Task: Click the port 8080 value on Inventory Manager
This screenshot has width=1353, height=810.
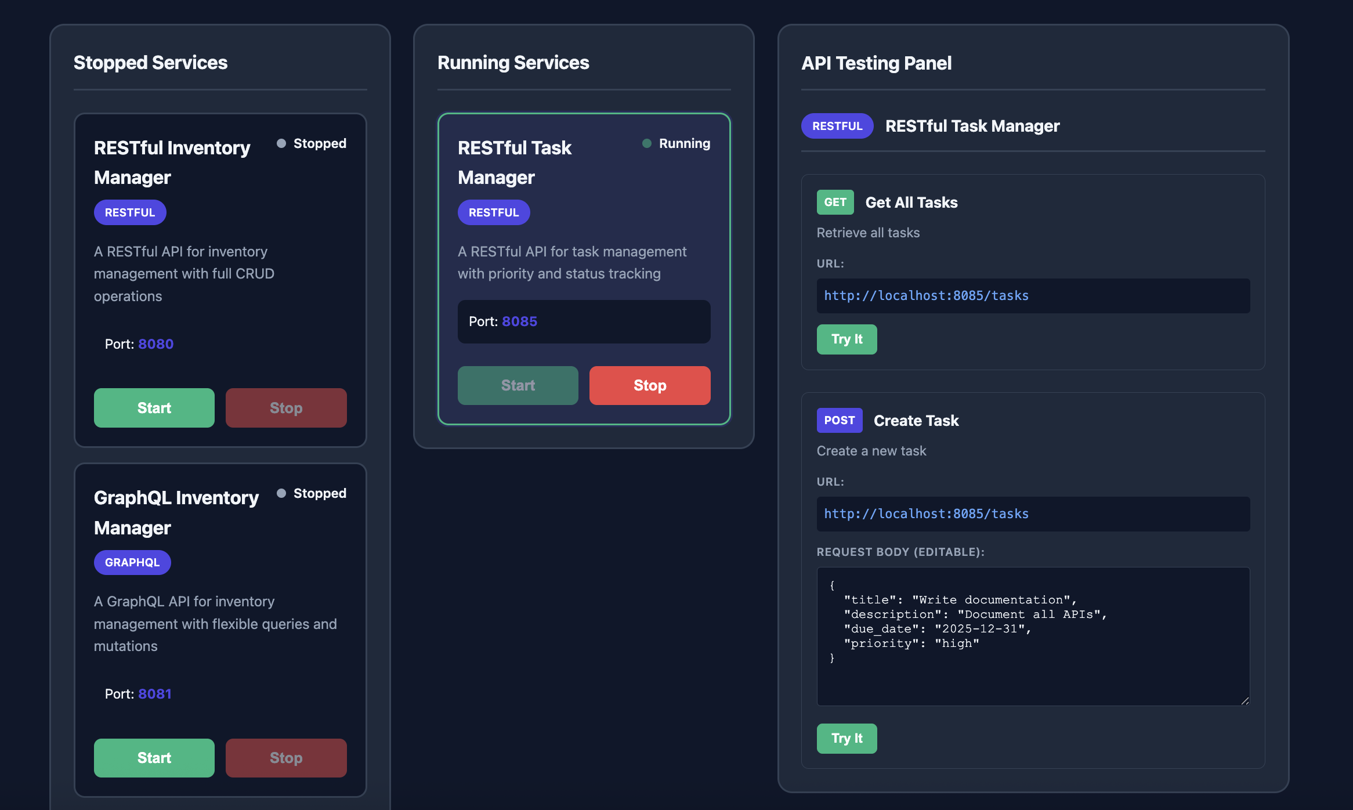Action: tap(155, 343)
